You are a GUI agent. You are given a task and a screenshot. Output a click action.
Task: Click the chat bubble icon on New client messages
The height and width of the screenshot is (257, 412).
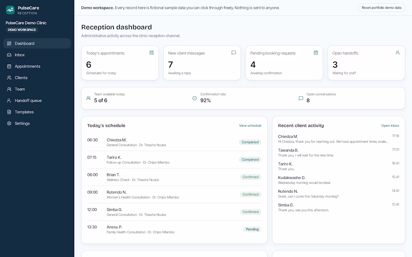pos(234,53)
